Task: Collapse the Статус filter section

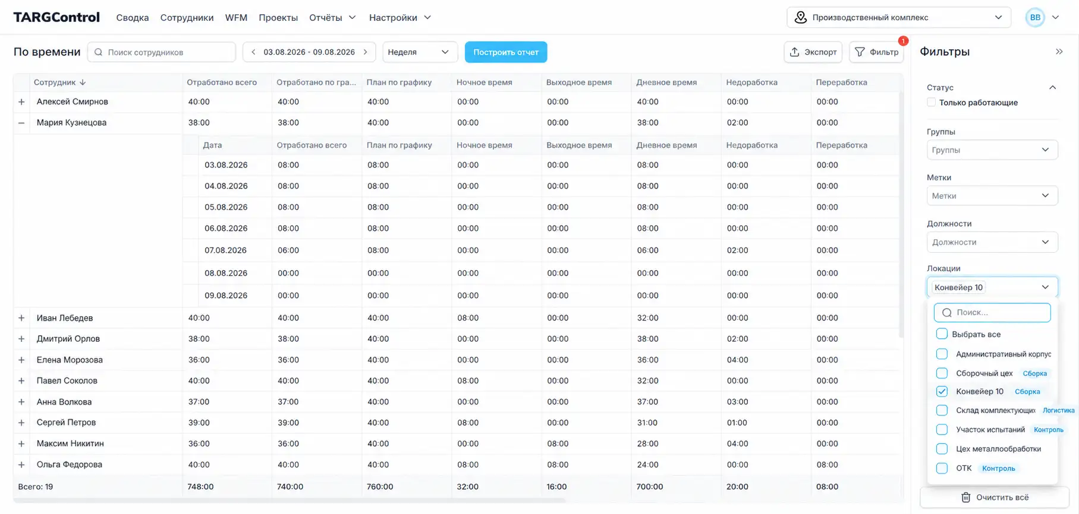Action: click(x=1052, y=87)
